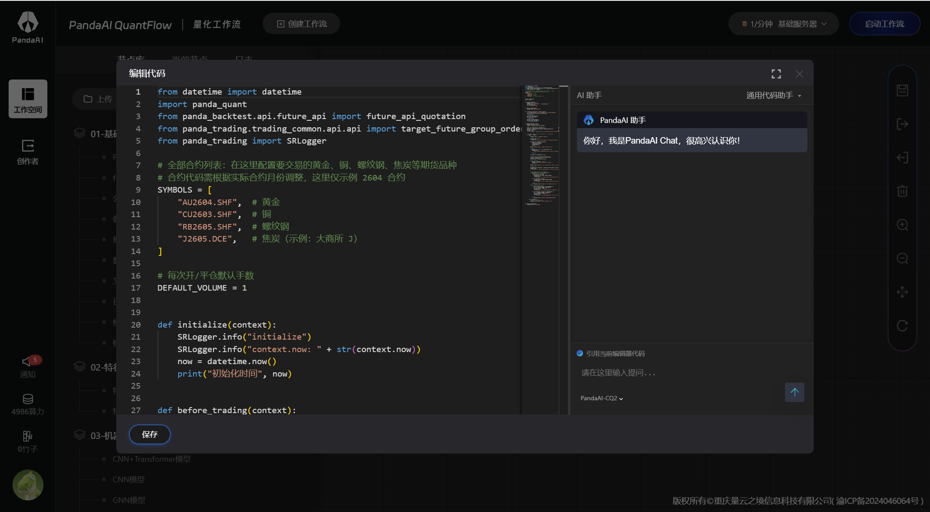Click the now = datetime.now() line
Image resolution: width=930 pixels, height=512 pixels.
(x=227, y=361)
